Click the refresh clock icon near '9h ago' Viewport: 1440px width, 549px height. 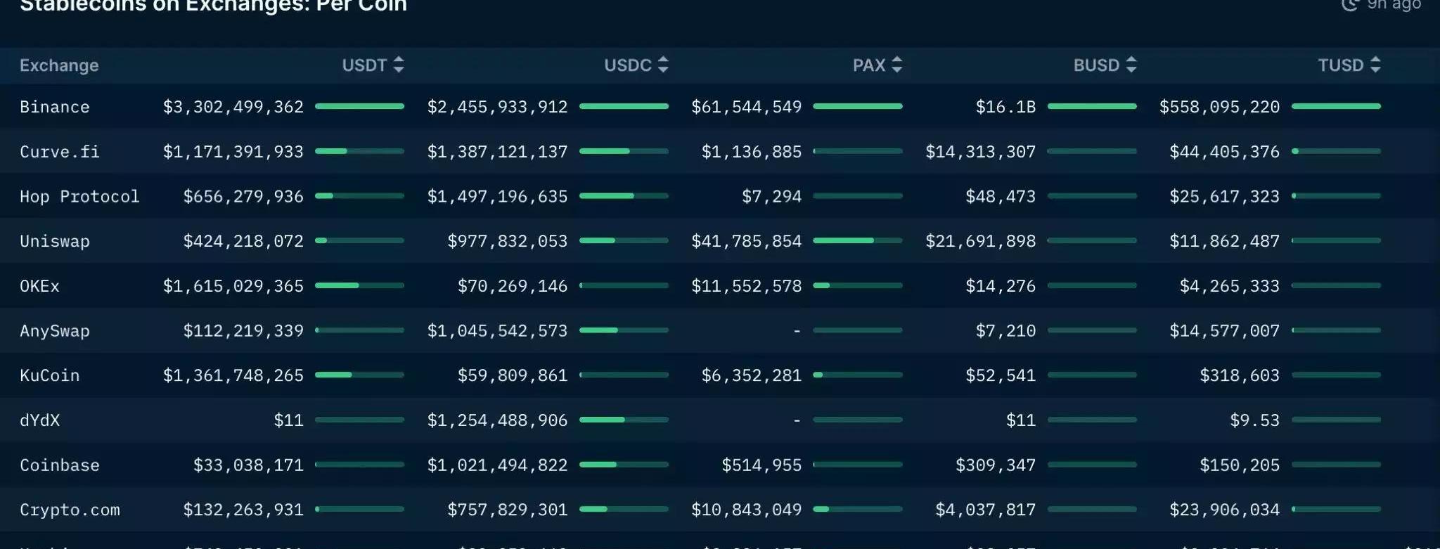coord(1349,5)
